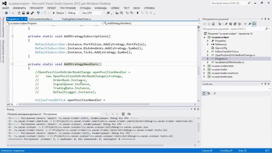Click the Solution Explorer pending changes filter icon
Image resolution: width=272 pixels, height=153 pixels.
[220, 24]
